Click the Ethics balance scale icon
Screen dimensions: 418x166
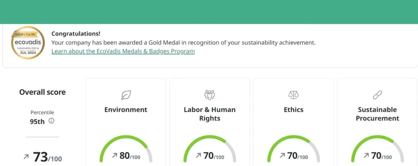pyautogui.click(x=293, y=95)
